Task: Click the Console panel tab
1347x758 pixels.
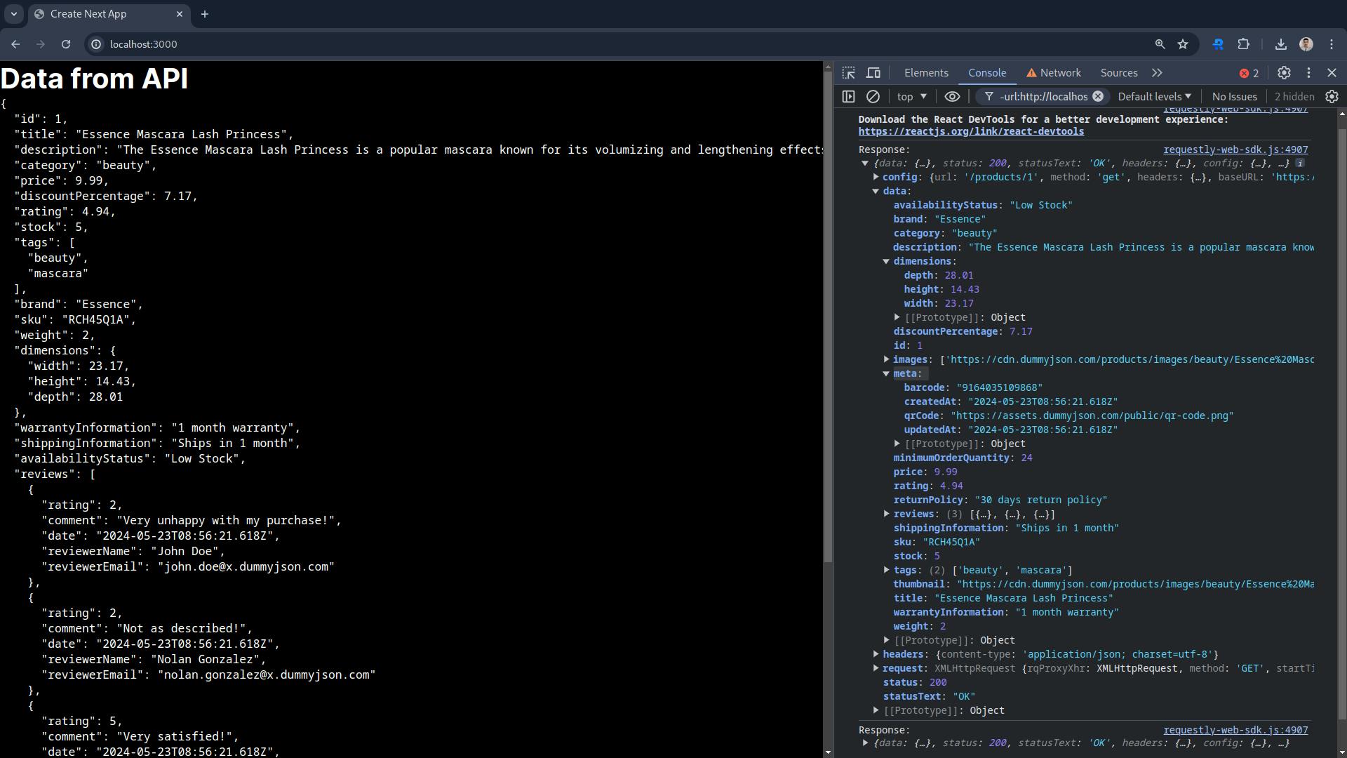Action: coord(987,72)
